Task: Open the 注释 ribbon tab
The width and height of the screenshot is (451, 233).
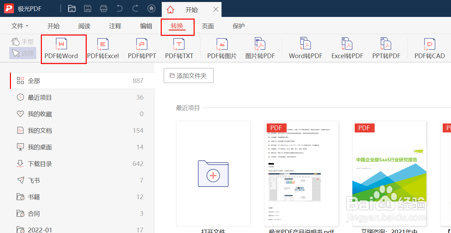Action: [115, 26]
